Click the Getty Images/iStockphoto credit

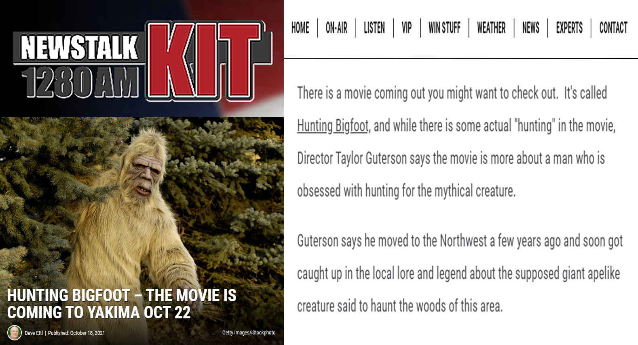[x=249, y=332]
